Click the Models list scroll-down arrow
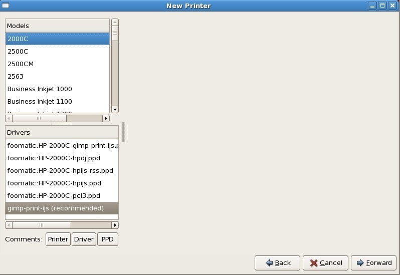The height and width of the screenshot is (275, 400). click(x=115, y=110)
